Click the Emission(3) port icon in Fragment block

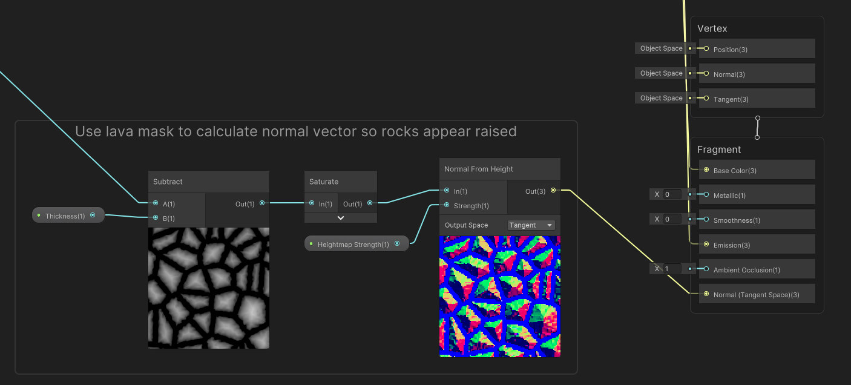pyautogui.click(x=706, y=245)
